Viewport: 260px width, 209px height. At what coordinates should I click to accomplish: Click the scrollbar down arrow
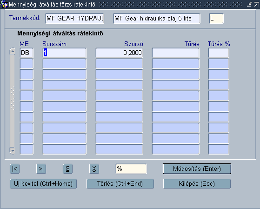(13, 151)
